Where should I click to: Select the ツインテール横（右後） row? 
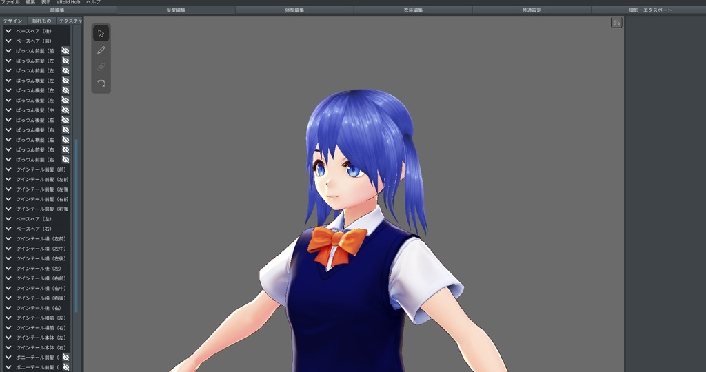pyautogui.click(x=36, y=298)
